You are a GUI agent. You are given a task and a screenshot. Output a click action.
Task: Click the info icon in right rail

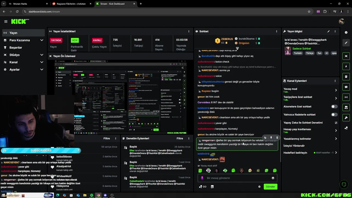(x=346, y=32)
